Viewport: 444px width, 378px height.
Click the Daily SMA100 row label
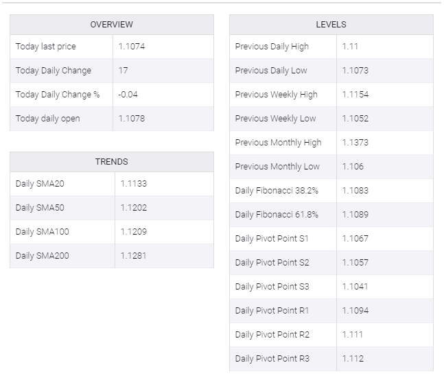pos(43,232)
